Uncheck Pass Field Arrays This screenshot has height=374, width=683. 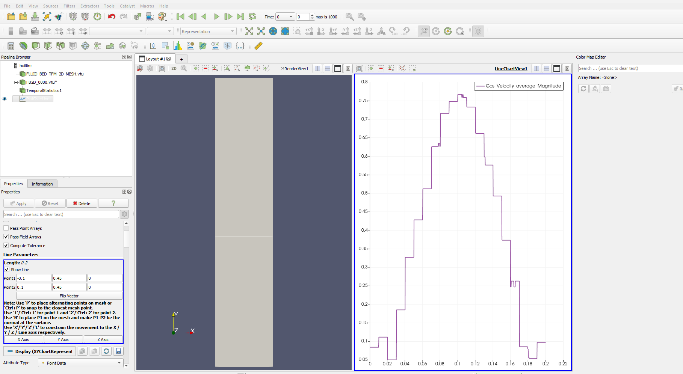[x=6, y=237]
